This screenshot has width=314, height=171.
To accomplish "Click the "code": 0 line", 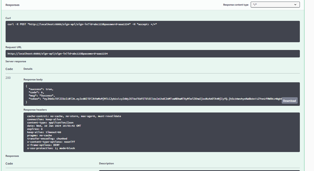I will pos(36,92).
